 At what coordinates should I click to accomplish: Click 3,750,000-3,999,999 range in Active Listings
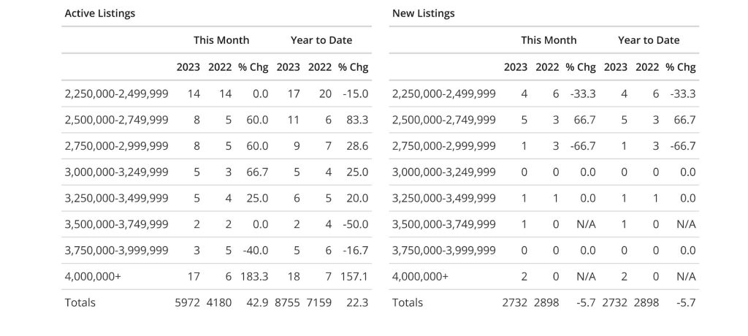point(117,251)
